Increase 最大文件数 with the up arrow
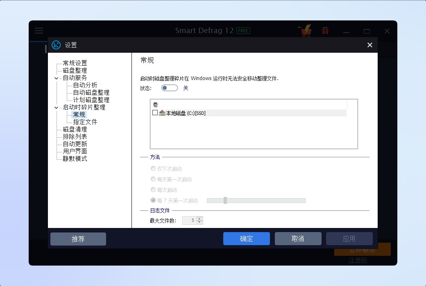This screenshot has height=286, width=426. point(199,219)
